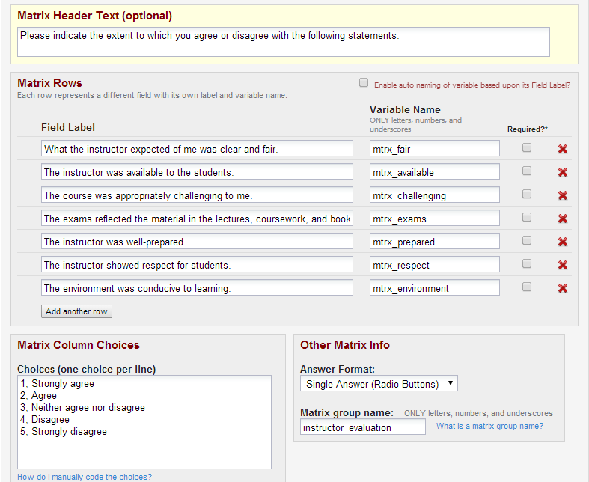Viewport: 589px width, 482px height.
Task: Enable auto naming of variable checkbox
Action: [364, 83]
